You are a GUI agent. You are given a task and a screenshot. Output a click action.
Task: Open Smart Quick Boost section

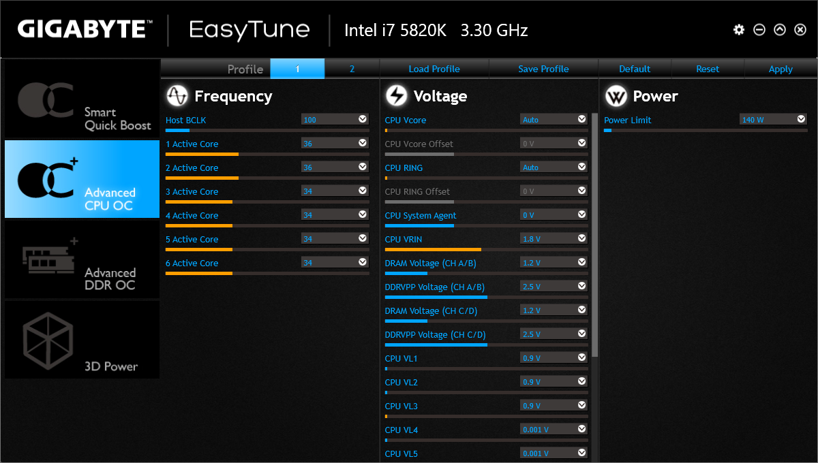pyautogui.click(x=82, y=99)
